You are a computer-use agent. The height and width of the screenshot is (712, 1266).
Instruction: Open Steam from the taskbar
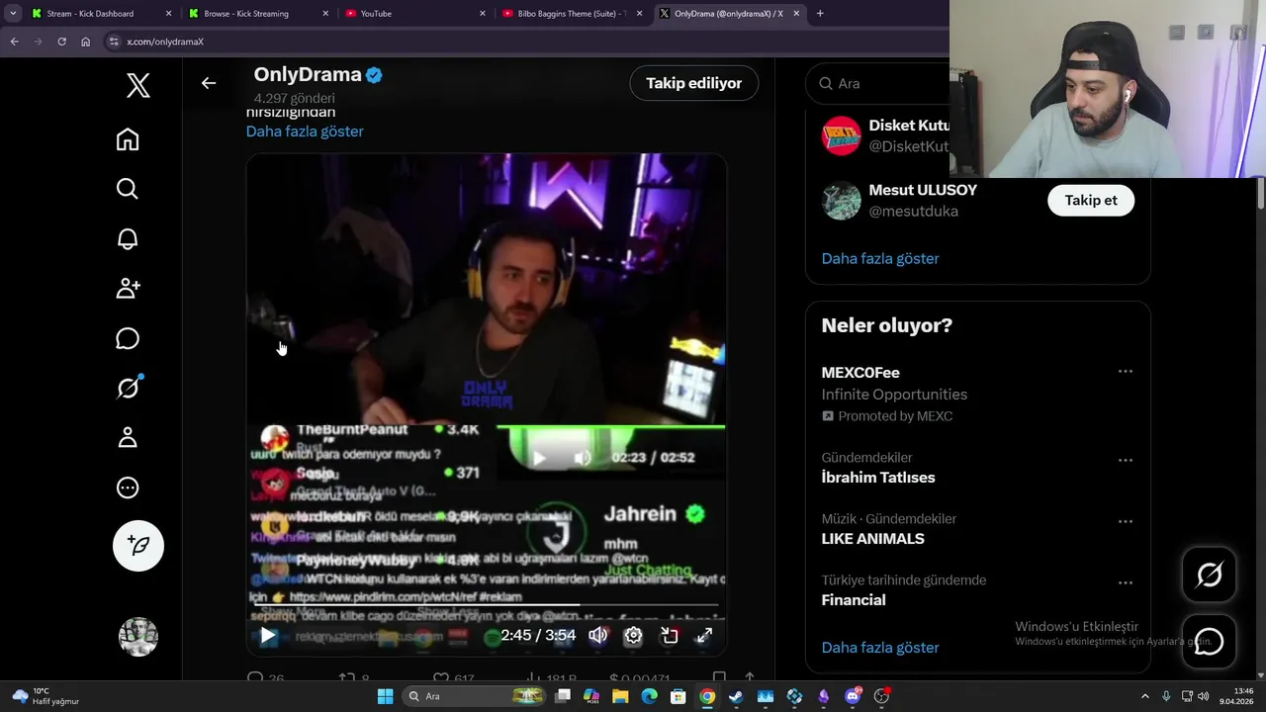[x=736, y=696]
